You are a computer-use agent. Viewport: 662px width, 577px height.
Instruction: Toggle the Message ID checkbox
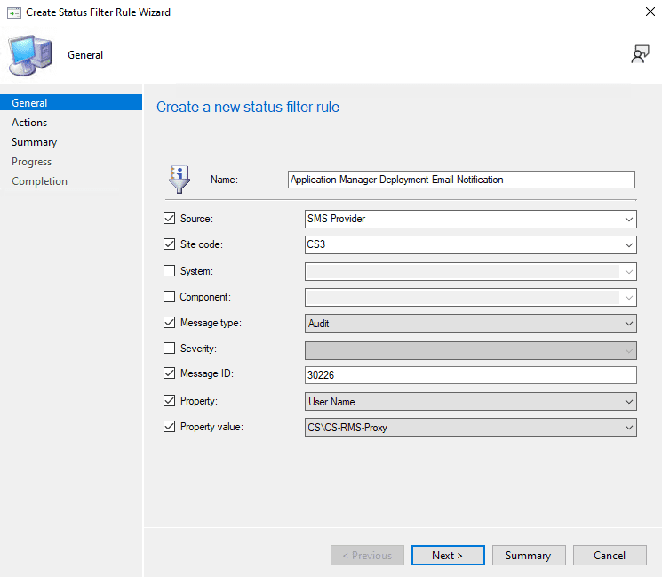(170, 375)
